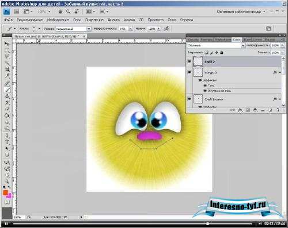Delete layer with trash icon
288x228 pixels.
[278, 110]
